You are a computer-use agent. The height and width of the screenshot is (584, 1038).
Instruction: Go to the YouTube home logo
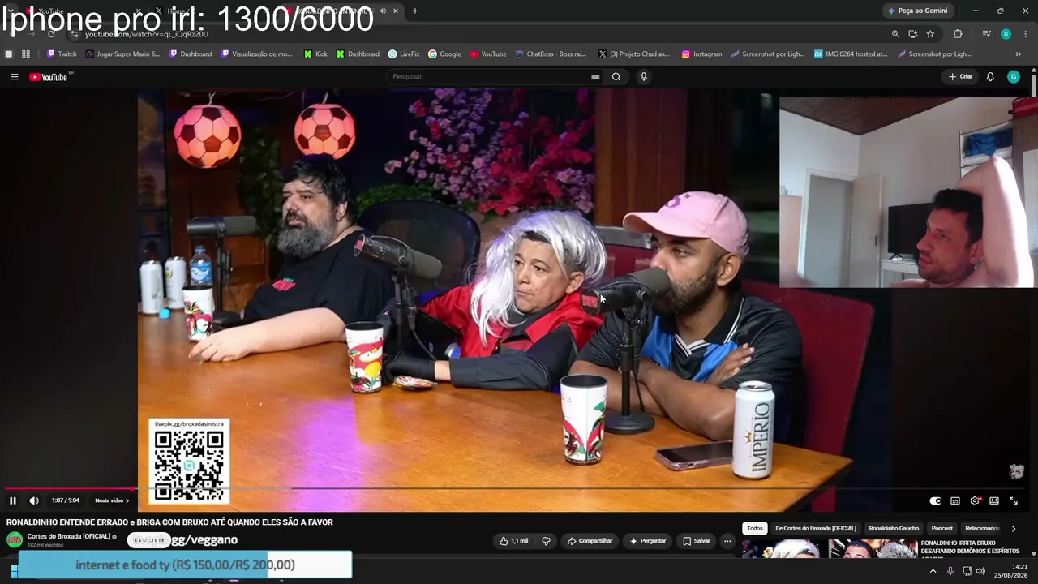(49, 77)
